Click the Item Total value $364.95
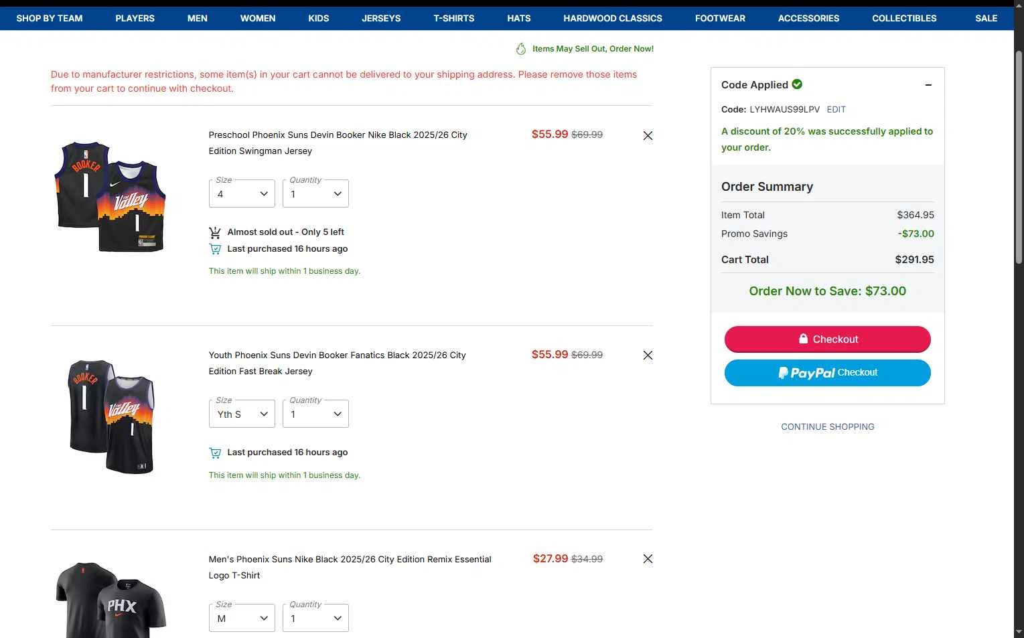The height and width of the screenshot is (638, 1024). pos(916,215)
